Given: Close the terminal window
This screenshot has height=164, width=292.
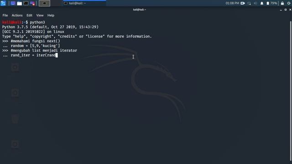Looking at the screenshot, I should point(290,10).
